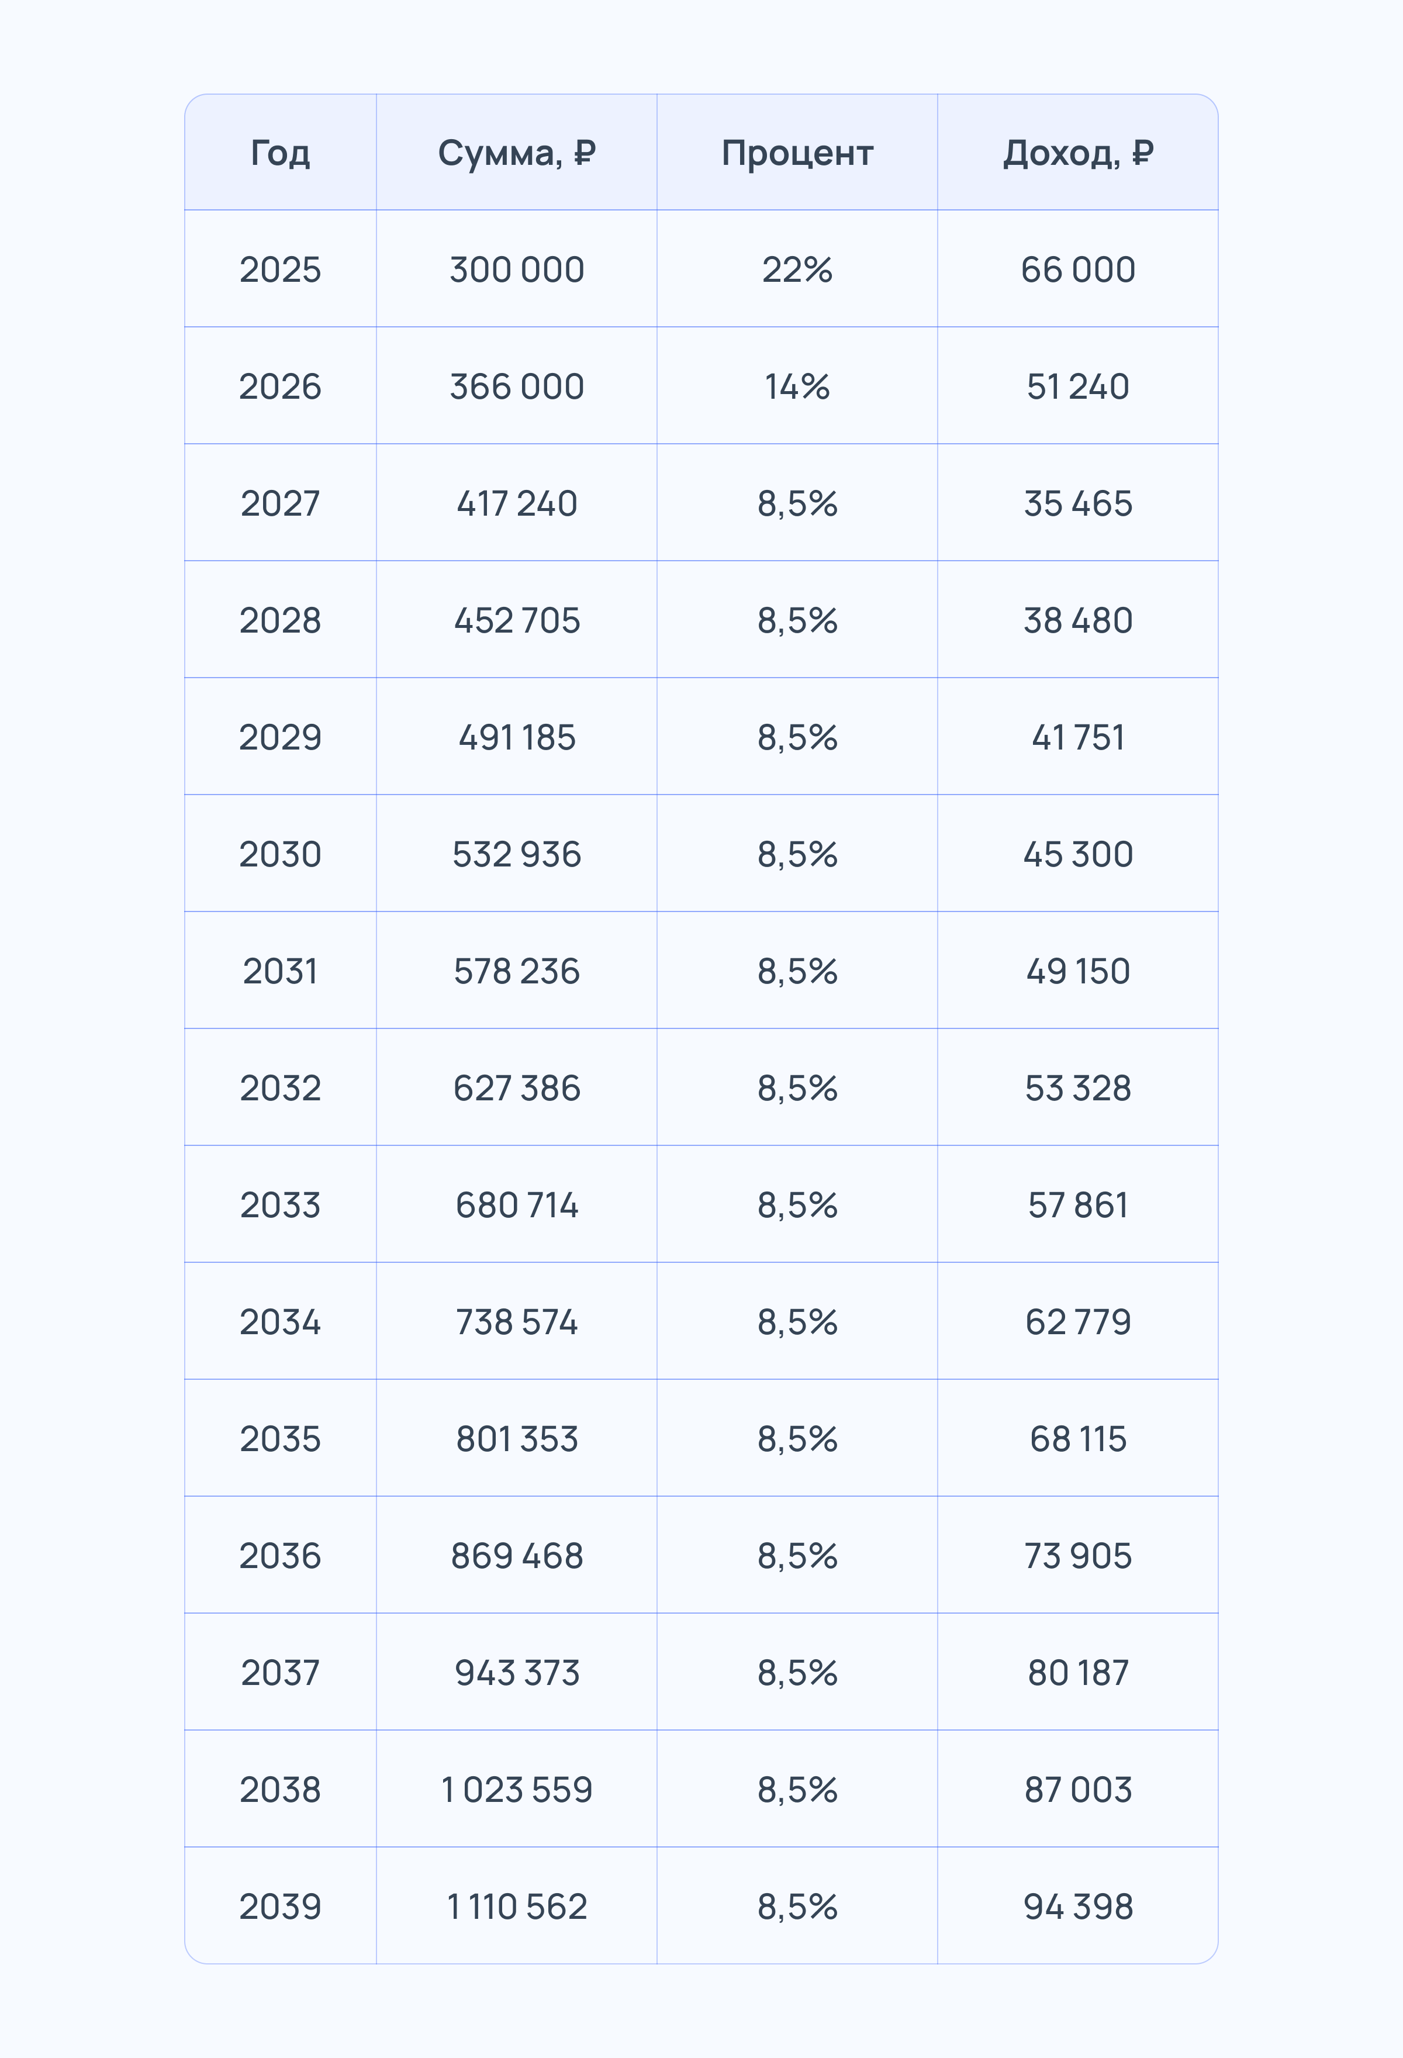Select the 80 187 income cell
This screenshot has height=2058, width=1403.
[x=1077, y=1672]
